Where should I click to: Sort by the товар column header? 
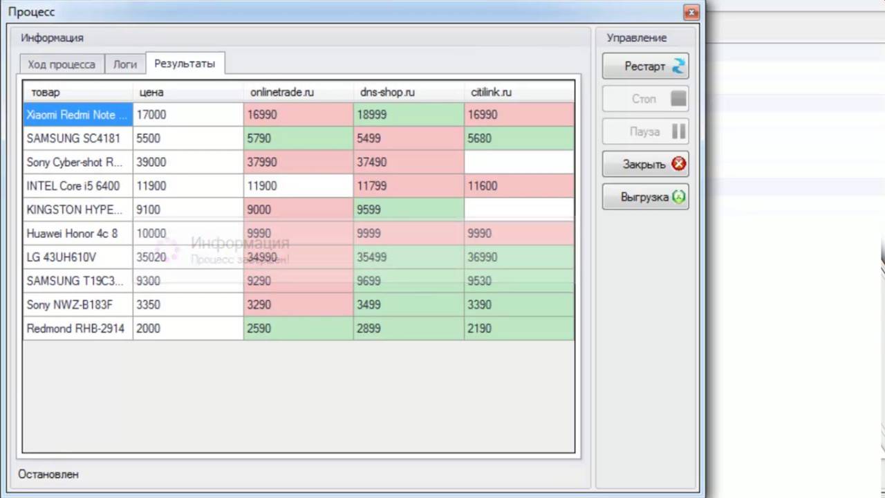(x=78, y=92)
